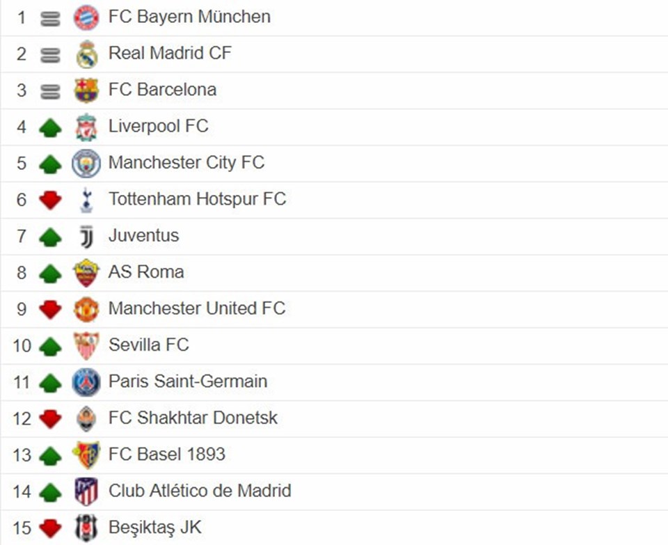Screen dimensions: 668x545
Task: Click the Beşiktaş JK crest
Action: 86,528
